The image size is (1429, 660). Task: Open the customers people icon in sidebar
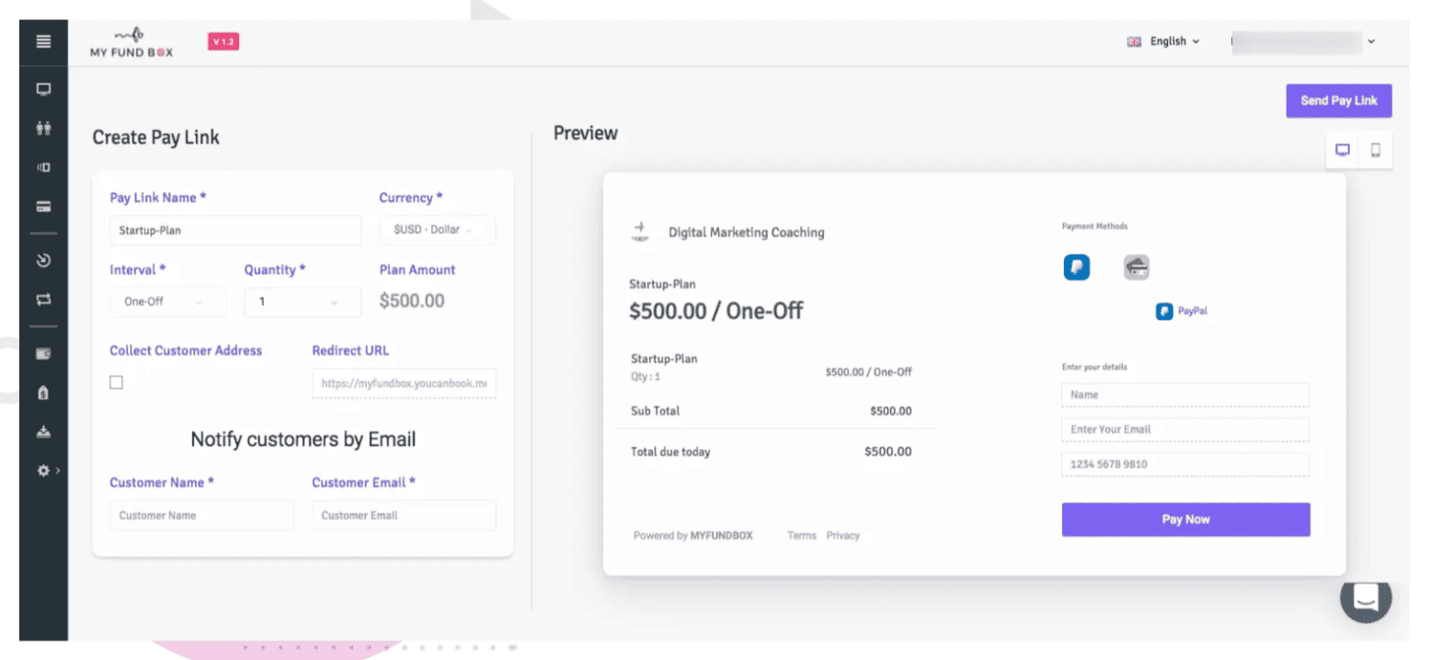pyautogui.click(x=43, y=129)
